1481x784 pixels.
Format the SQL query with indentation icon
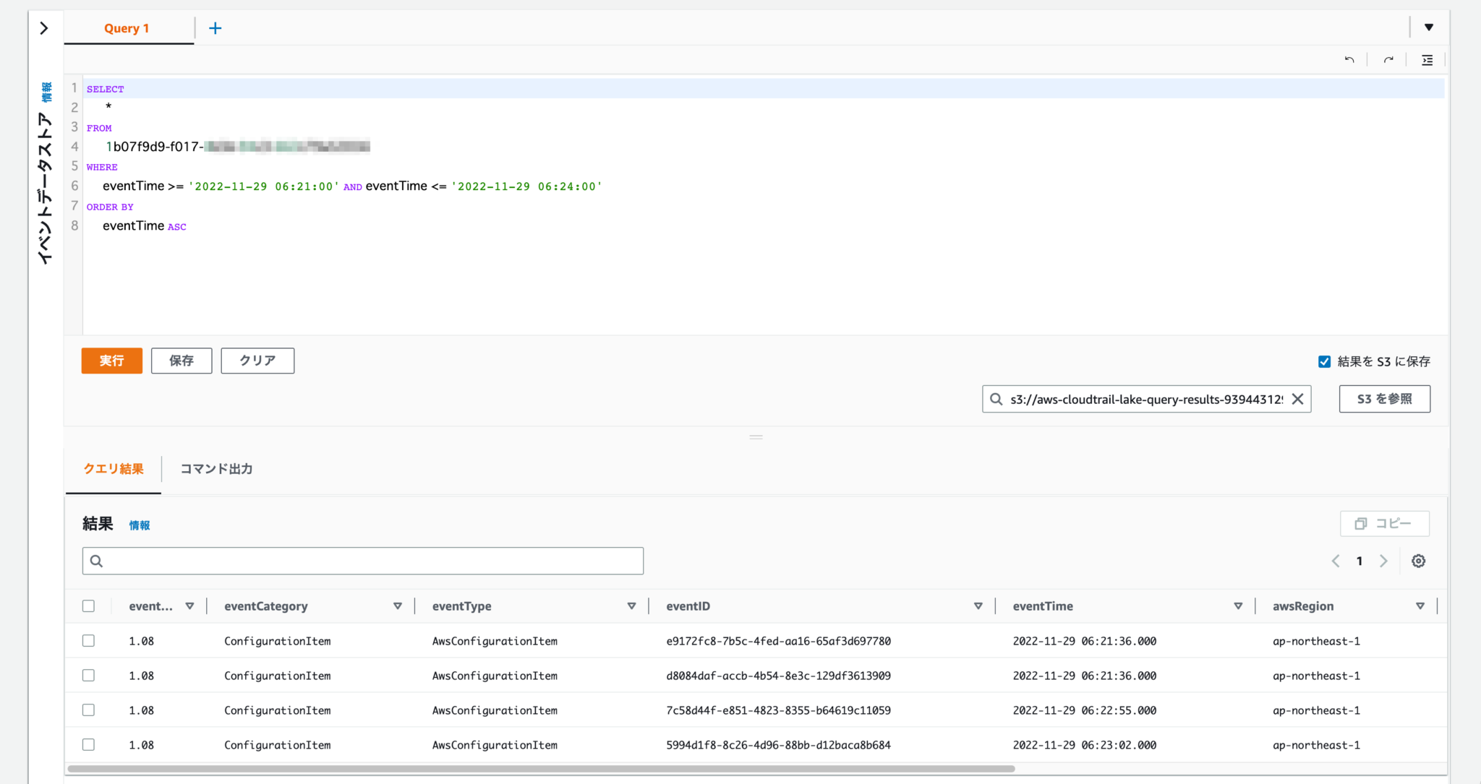click(x=1427, y=60)
